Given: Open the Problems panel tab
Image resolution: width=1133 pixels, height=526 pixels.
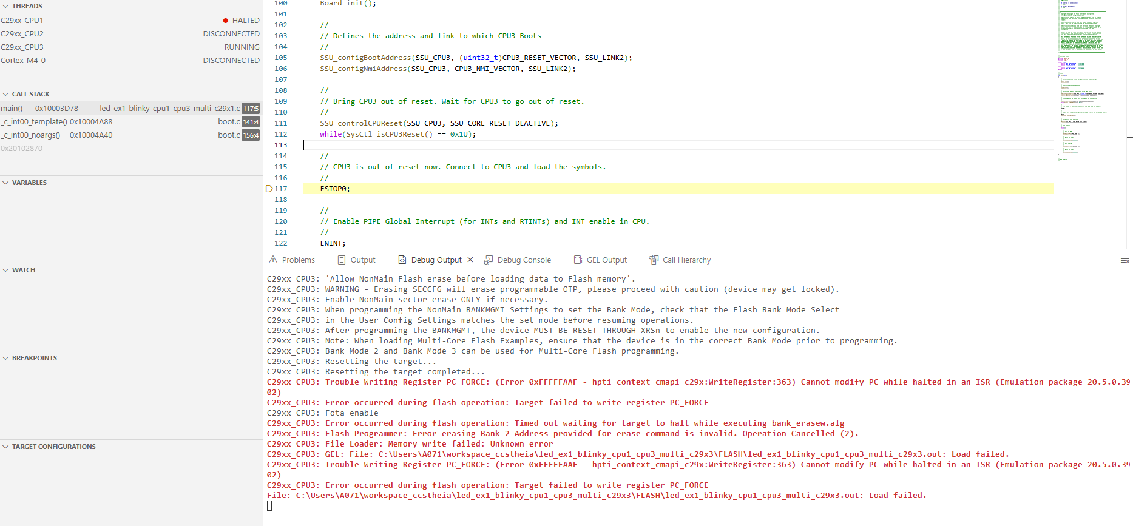Looking at the screenshot, I should (292, 260).
